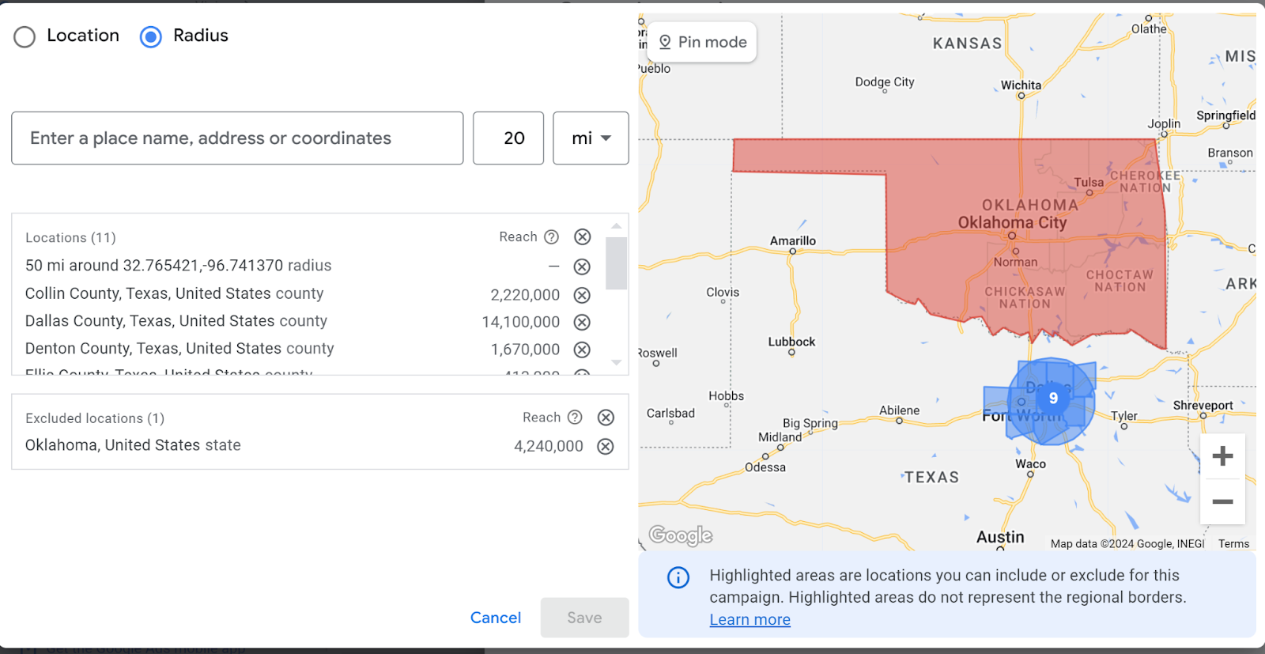The width and height of the screenshot is (1265, 654).
Task: Click the Austin label on the map
Action: [x=1000, y=537]
